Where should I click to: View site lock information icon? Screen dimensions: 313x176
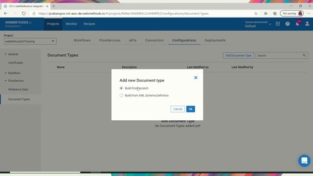click(34, 14)
